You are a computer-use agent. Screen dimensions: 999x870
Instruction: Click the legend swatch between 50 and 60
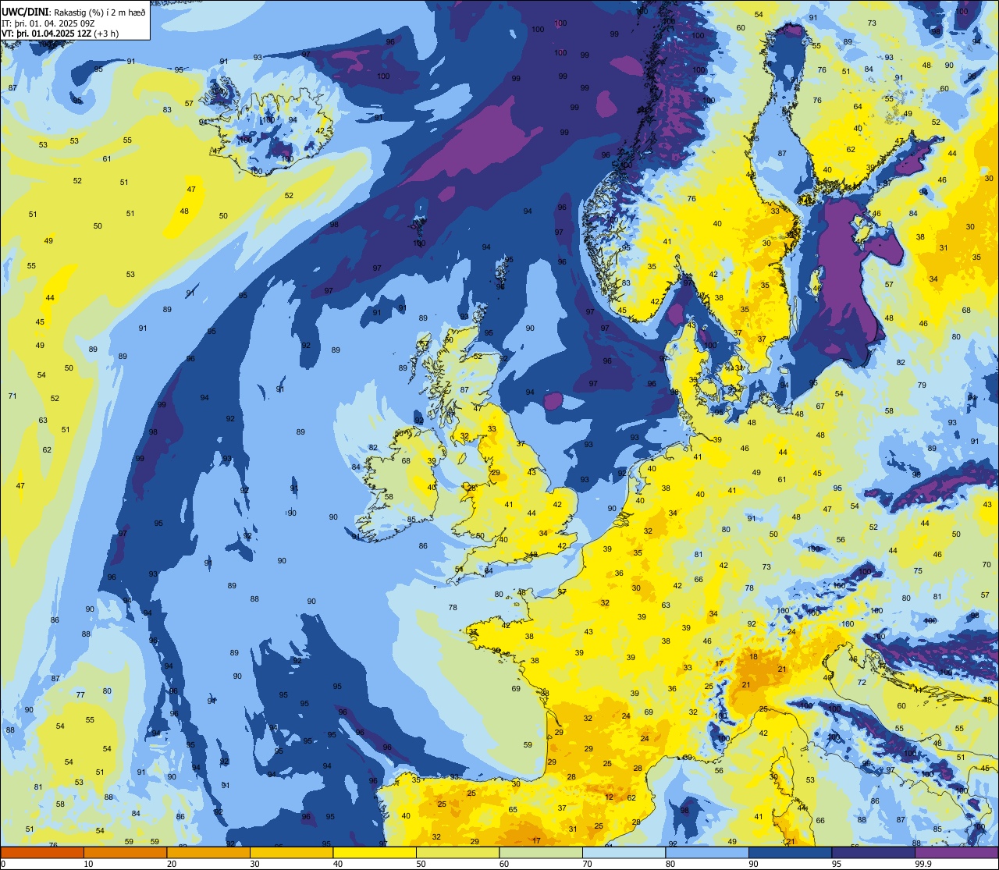click(x=457, y=853)
